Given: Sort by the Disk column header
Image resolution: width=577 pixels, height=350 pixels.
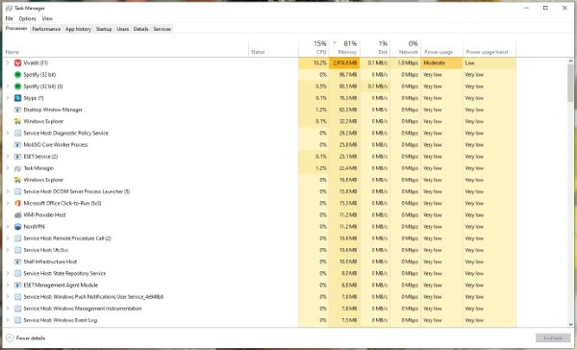Looking at the screenshot, I should point(375,48).
